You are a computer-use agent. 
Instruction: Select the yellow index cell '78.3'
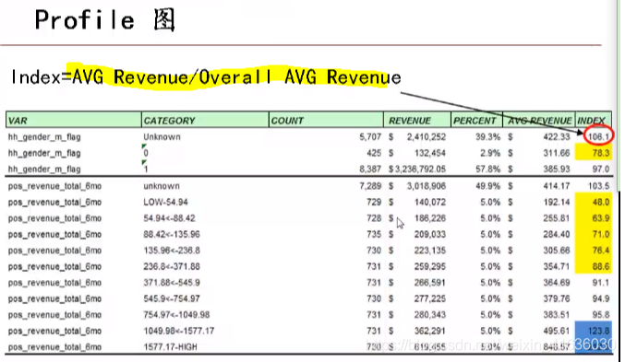[594, 153]
